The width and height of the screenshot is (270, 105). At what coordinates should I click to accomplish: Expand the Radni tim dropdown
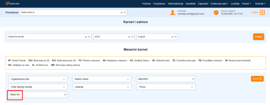(38, 94)
